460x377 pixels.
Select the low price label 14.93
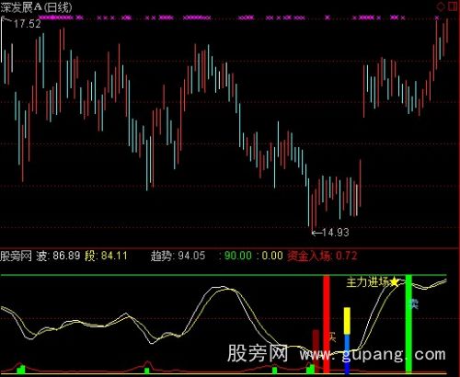tap(336, 233)
